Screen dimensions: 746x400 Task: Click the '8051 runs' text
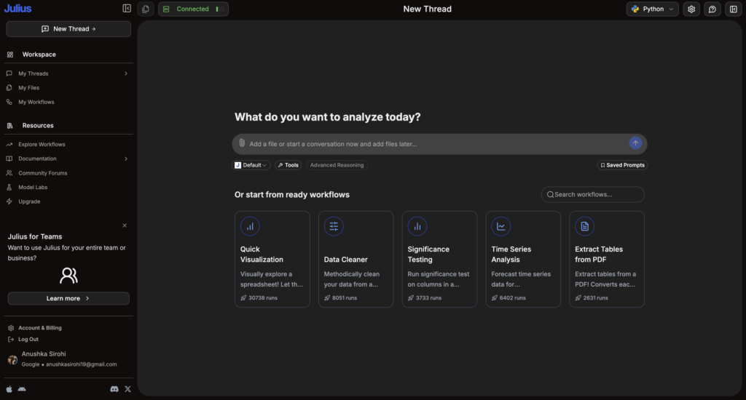click(x=345, y=298)
